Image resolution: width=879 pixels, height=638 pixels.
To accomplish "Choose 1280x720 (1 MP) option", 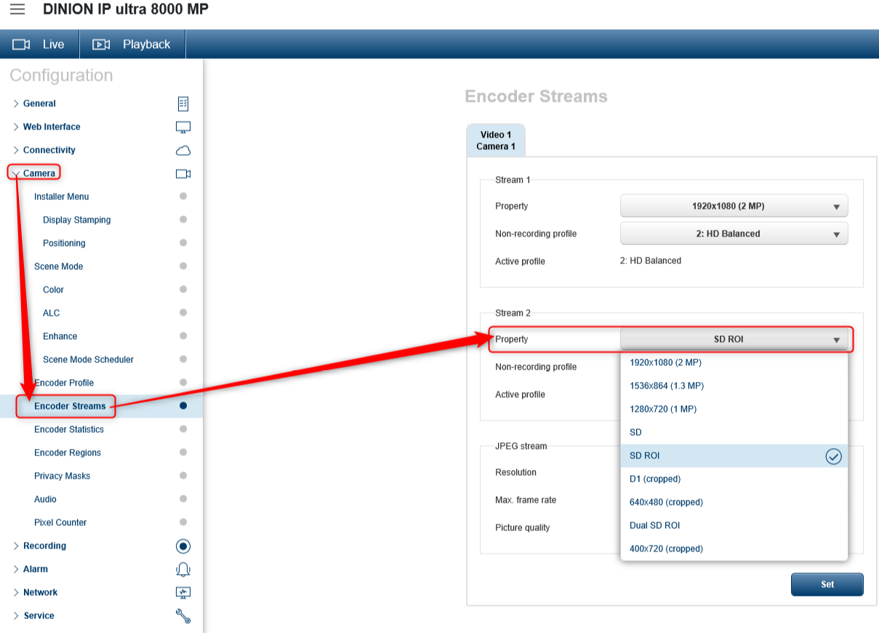I will (734, 409).
